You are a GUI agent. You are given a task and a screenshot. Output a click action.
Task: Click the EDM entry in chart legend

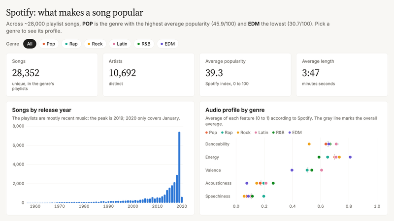pos(295,133)
